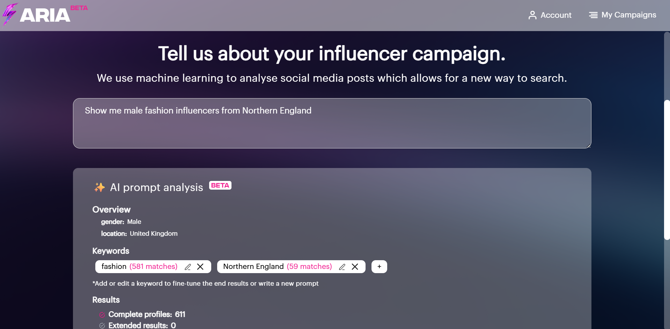Select the Northern England keyword chip
Image resolution: width=670 pixels, height=329 pixels.
pos(253,266)
